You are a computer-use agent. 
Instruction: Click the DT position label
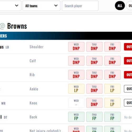pyautogui.click(x=6, y=117)
